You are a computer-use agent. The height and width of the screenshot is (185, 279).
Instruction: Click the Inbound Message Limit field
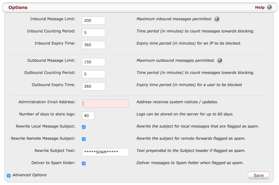[x=93, y=21]
